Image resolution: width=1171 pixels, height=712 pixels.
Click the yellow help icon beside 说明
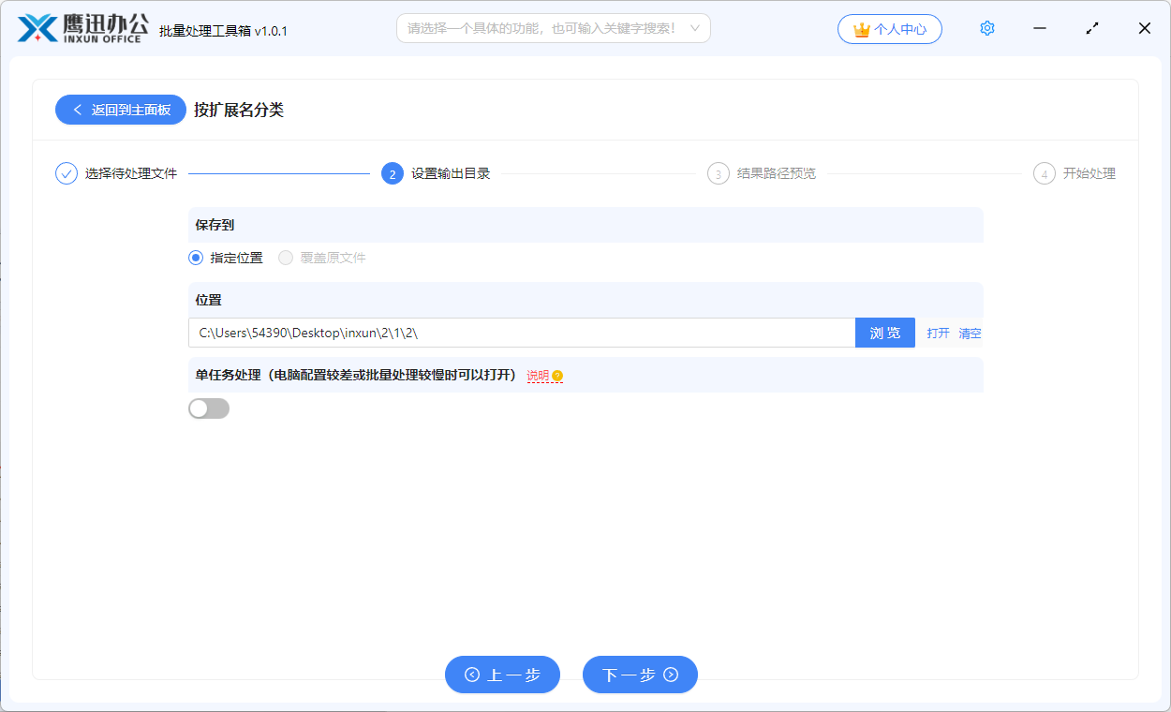pos(557,376)
